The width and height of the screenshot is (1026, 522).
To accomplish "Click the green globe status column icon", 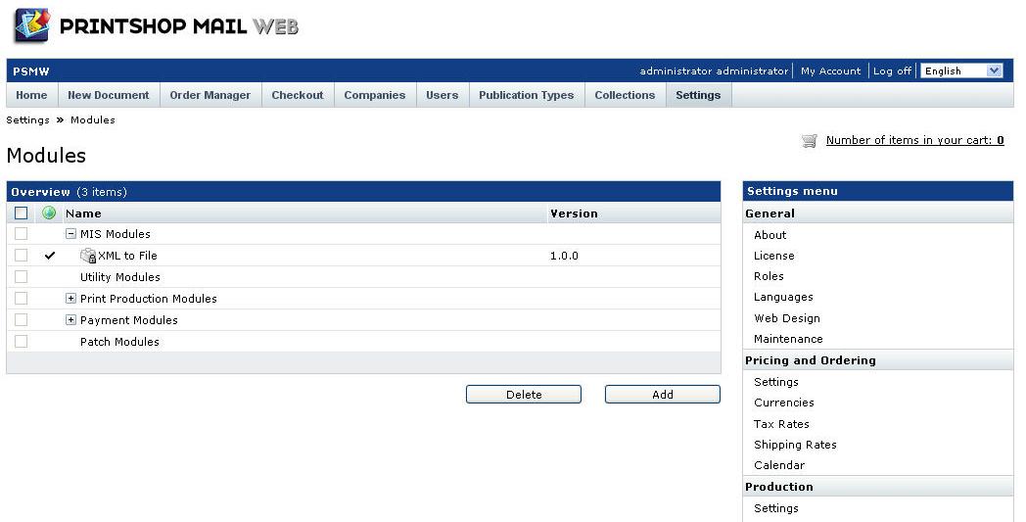I will pos(48,213).
